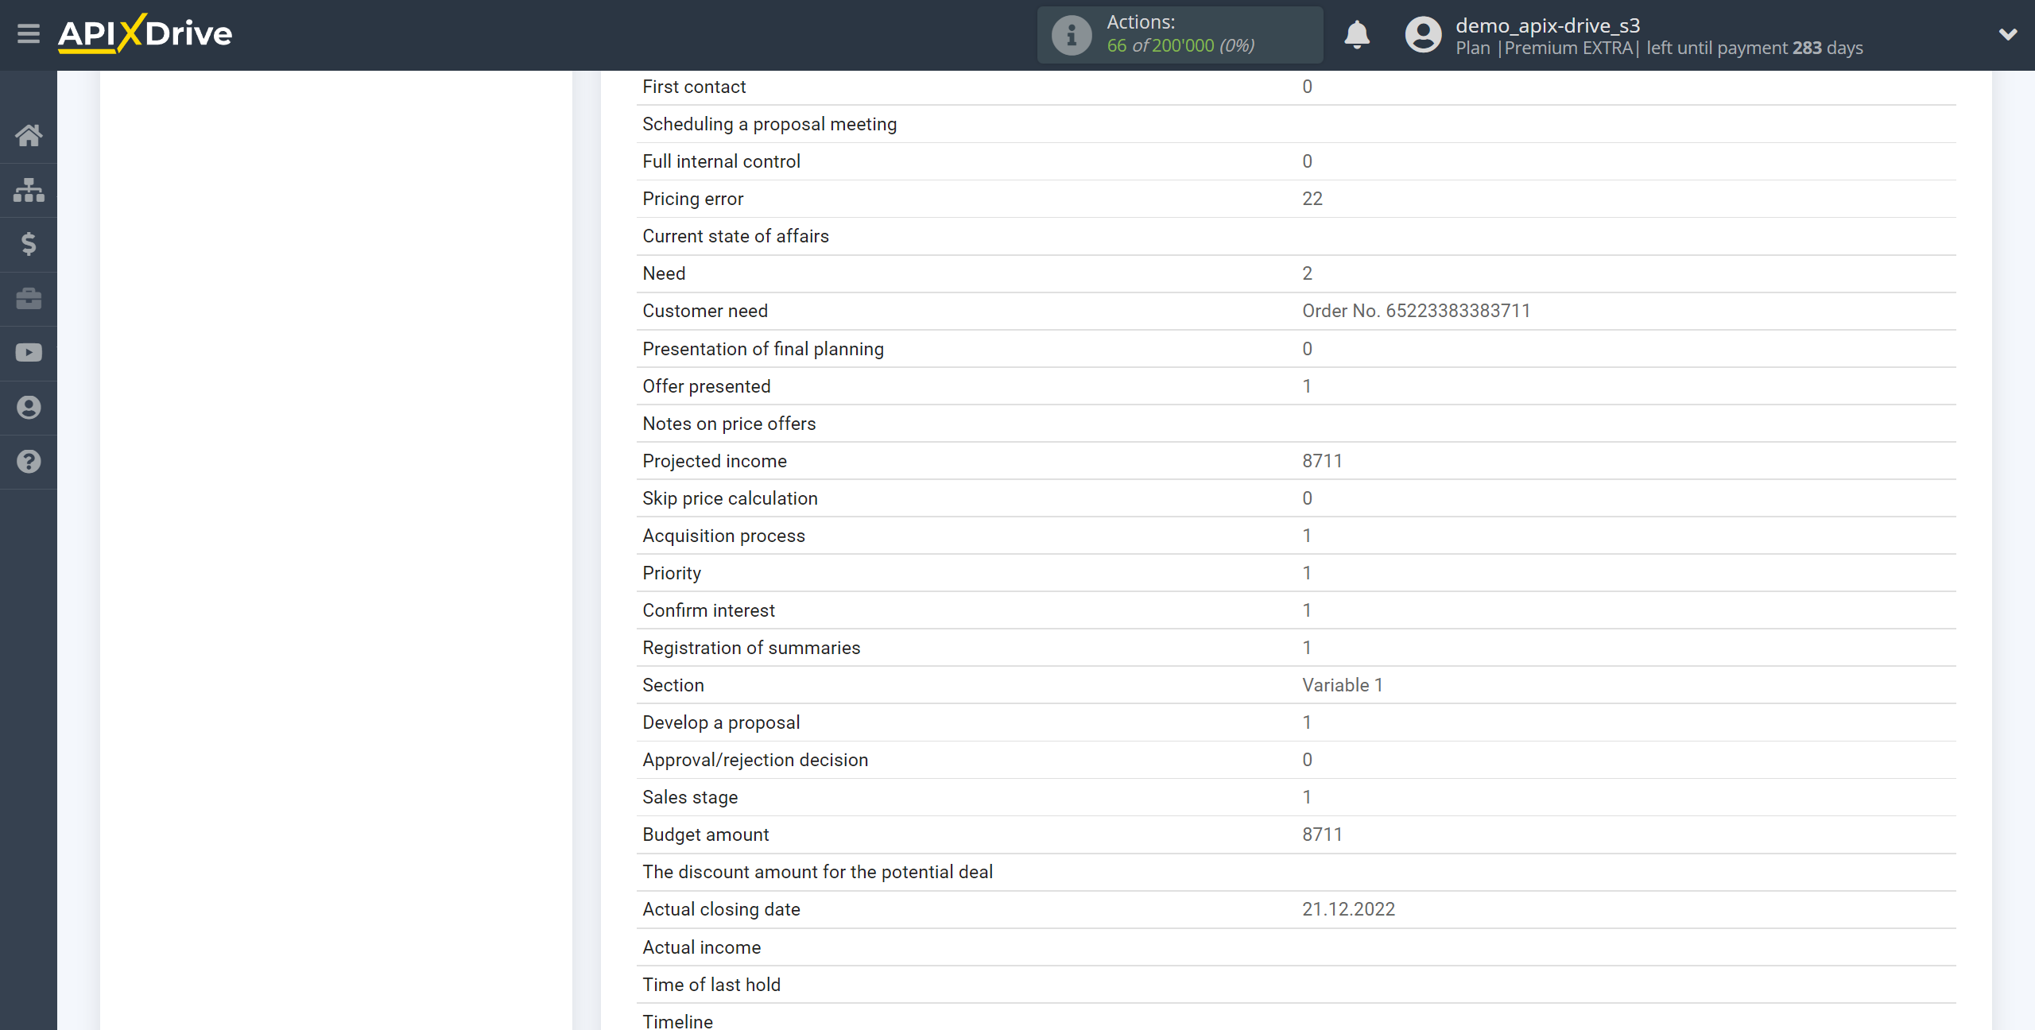Open the hamburger menu
This screenshot has width=2035, height=1030.
click(29, 34)
